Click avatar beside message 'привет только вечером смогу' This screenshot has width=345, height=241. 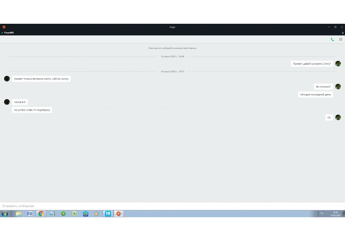tap(7, 78)
